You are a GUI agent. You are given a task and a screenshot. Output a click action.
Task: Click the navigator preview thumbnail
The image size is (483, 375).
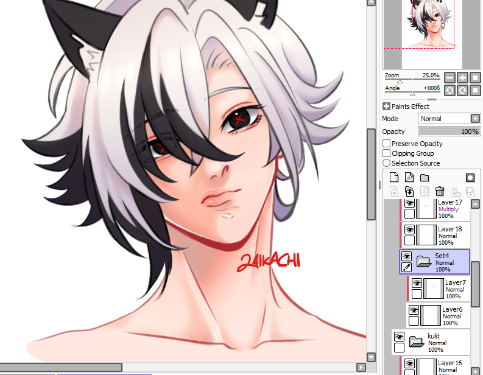pos(432,34)
